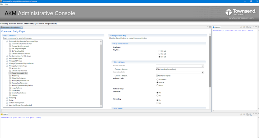Collapse the Key access section

coord(113,108)
